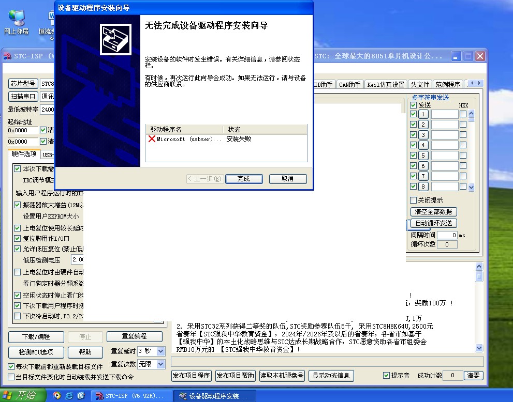Screen dimensions: 513x402
Task: Open the 重复延时 dropdown
Action: pos(160,351)
